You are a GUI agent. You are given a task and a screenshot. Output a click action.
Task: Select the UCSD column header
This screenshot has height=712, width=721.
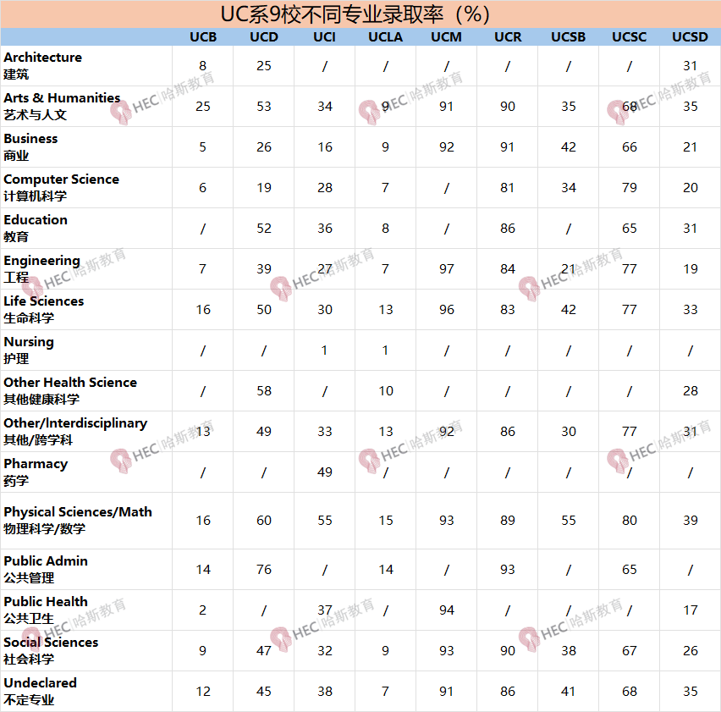(690, 36)
